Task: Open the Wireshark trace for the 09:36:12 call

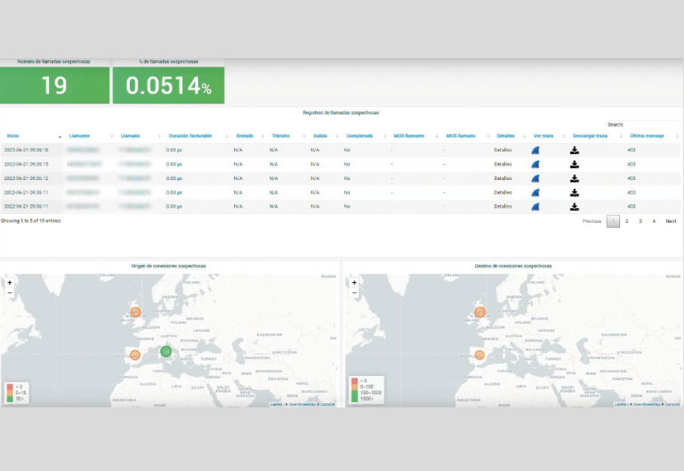Action: tap(535, 178)
